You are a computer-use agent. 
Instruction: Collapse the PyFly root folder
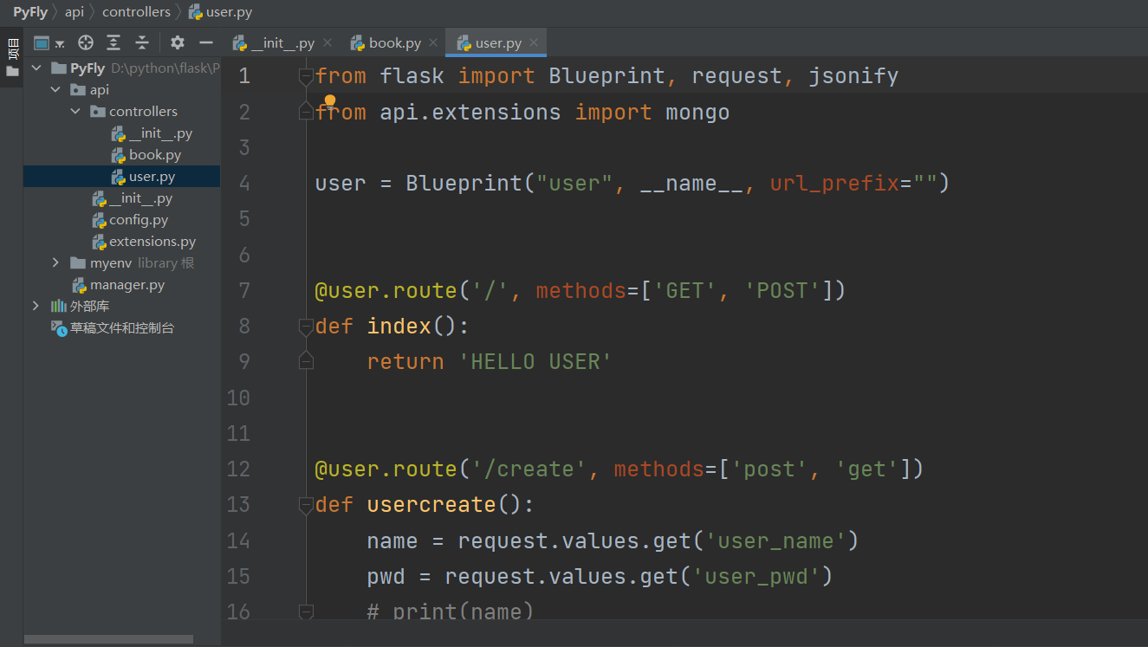36,68
